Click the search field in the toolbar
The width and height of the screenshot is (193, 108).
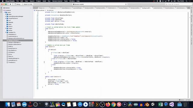coord(178,4)
